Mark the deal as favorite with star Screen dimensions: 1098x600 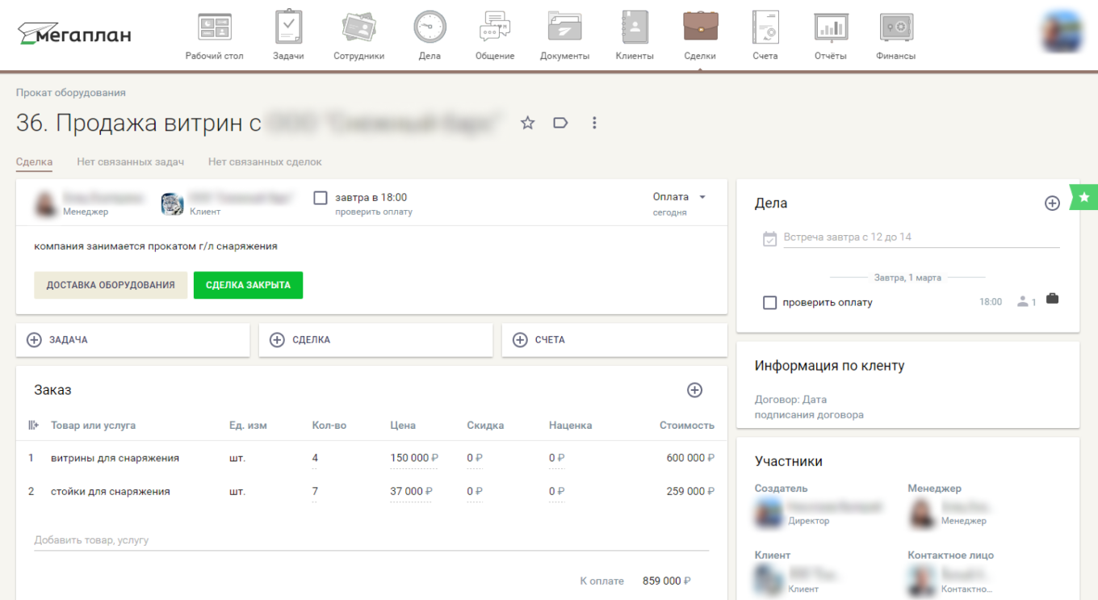(527, 123)
